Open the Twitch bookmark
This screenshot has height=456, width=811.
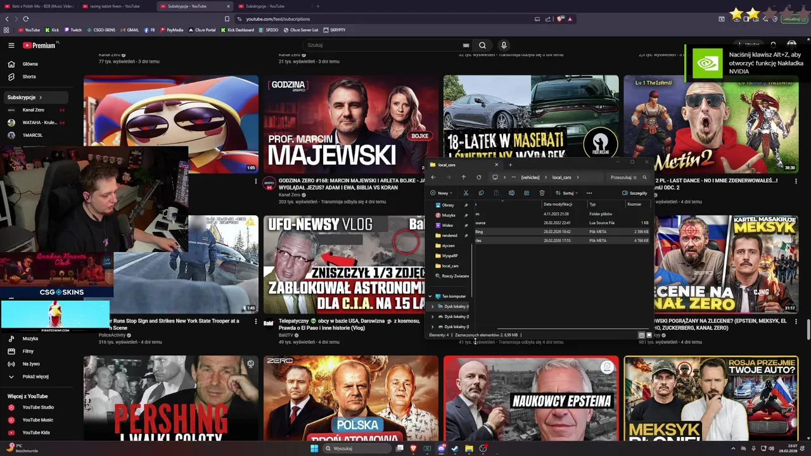click(73, 30)
